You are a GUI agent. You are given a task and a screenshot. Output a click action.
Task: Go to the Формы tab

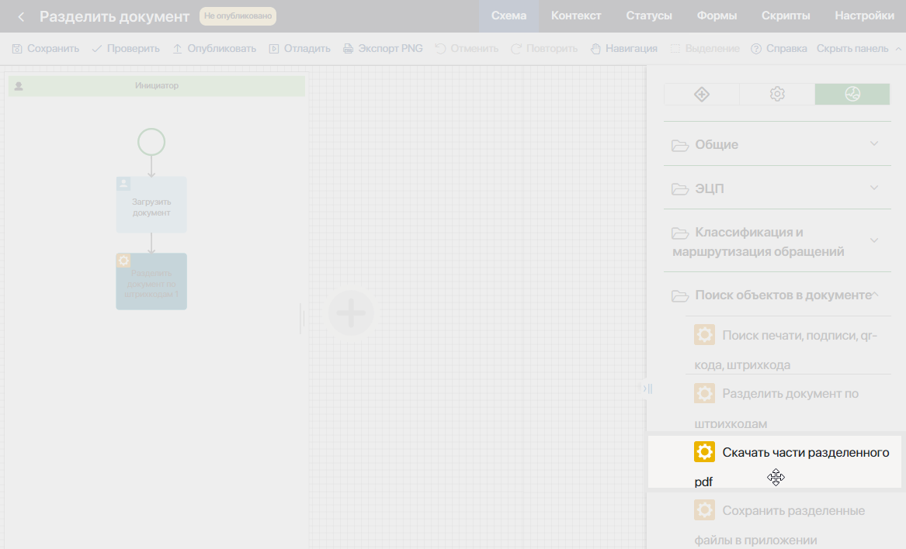(717, 16)
